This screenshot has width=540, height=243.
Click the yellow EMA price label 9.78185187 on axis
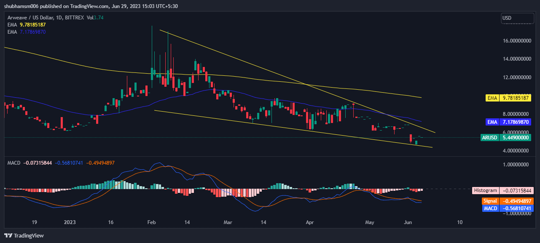[508, 99]
